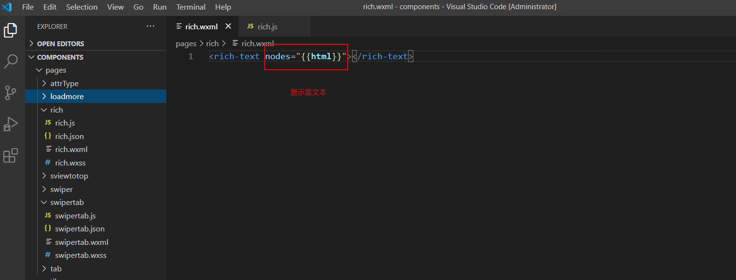Image resolution: width=736 pixels, height=280 pixels.
Task: Expand the Open Editors section
Action: tap(95, 43)
